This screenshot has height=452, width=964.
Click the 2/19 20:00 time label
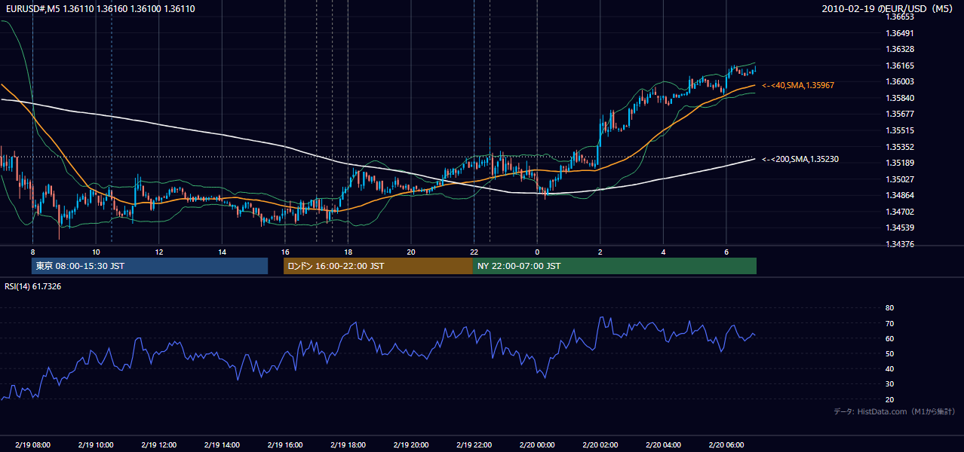tap(410, 444)
